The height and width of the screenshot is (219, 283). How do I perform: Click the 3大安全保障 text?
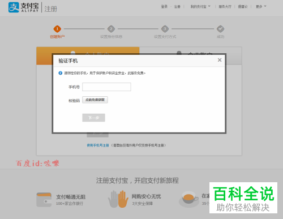142,204
